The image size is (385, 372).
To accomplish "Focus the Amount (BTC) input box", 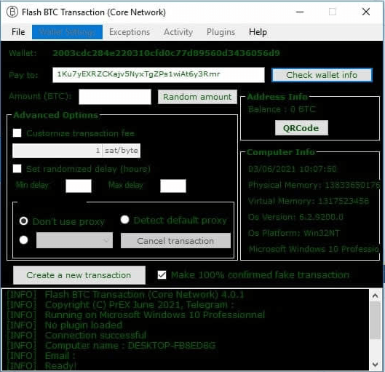I will [x=115, y=97].
